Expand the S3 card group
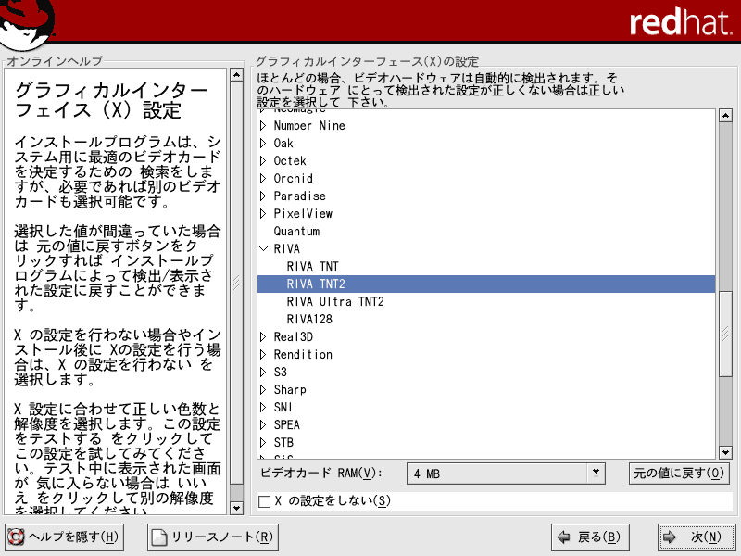The height and width of the screenshot is (556, 741). (263, 373)
